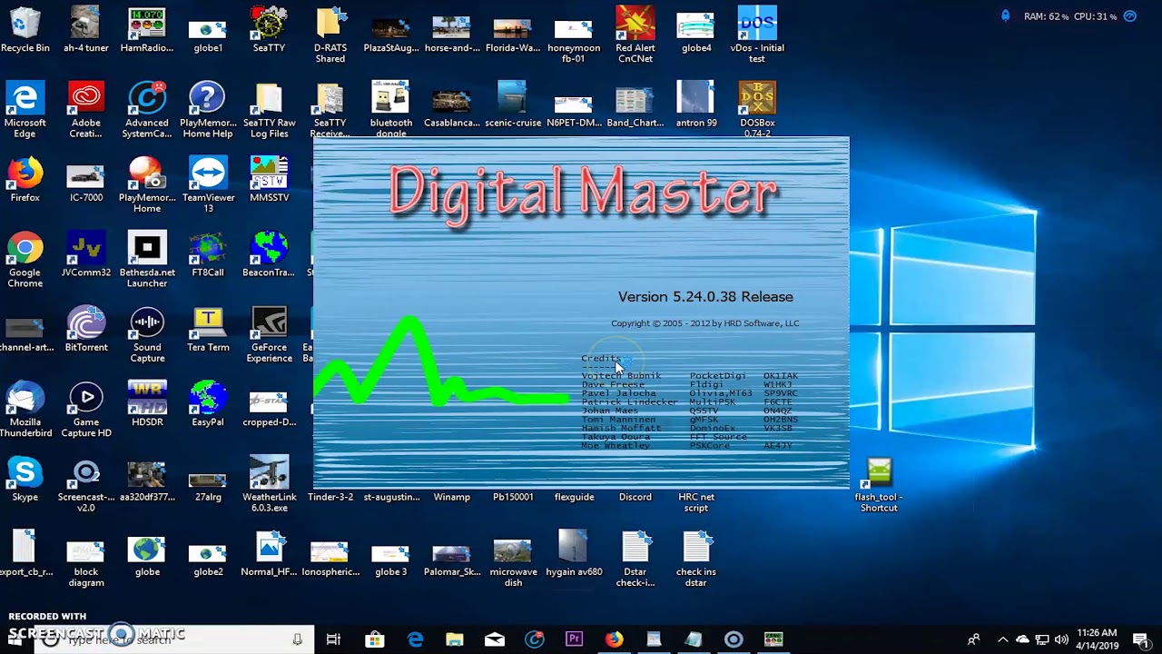Click the Copyright HRD Software, LLC text
This screenshot has width=1162, height=654.
coord(704,323)
